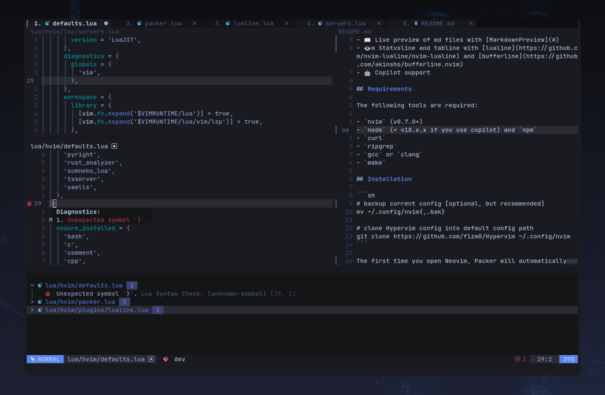
Task: Jump to the 'Unexpected symbol' Lua Syntax Check entry
Action: tap(176, 294)
